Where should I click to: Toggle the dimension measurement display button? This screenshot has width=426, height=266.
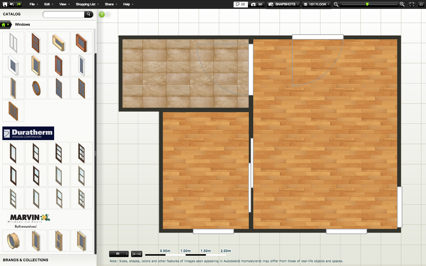(x=137, y=254)
